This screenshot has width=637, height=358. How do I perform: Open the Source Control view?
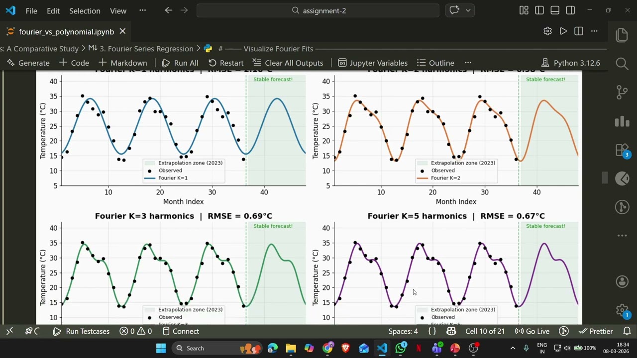[x=622, y=92]
